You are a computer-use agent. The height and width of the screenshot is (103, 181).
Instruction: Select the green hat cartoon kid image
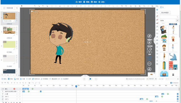[164, 39]
